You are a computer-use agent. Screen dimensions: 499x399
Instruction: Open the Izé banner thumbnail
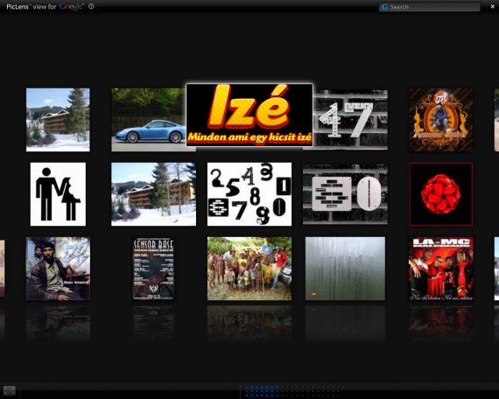pos(249,115)
